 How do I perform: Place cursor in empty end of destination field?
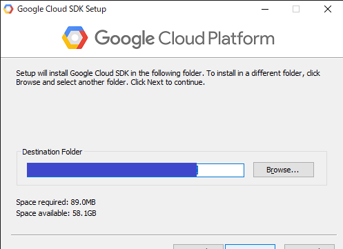[220, 170]
